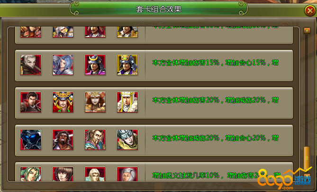Open the effect text 本方全体增加伤害15%
This screenshot has width=317, height=192.
(186, 63)
